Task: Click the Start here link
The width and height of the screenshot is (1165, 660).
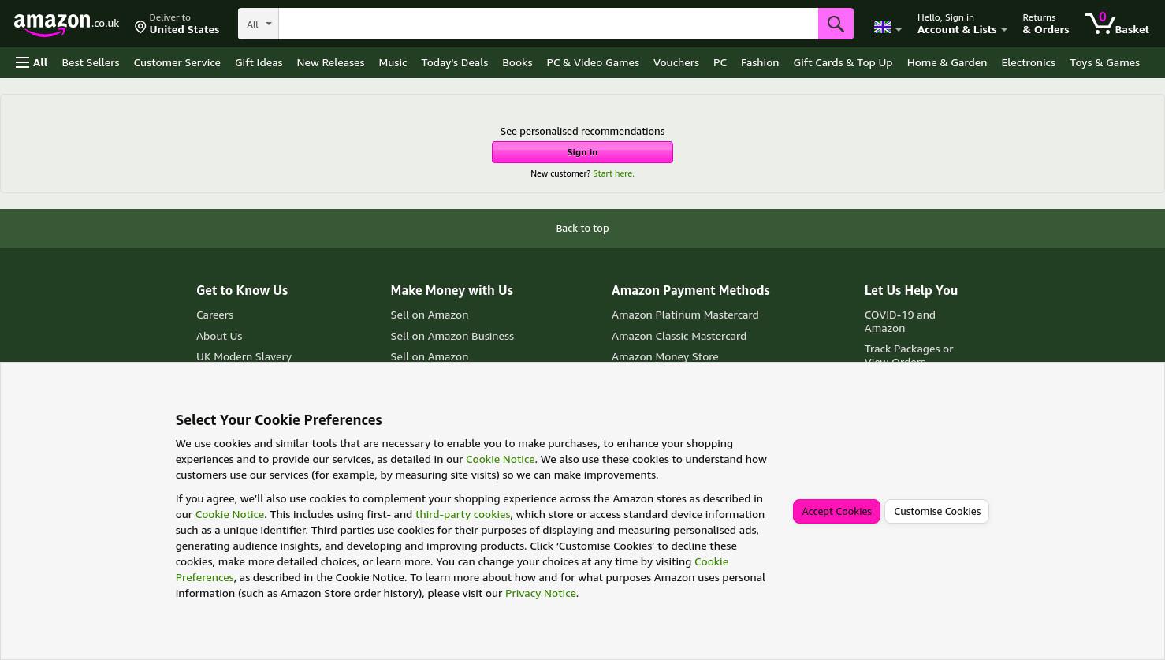Action: (x=613, y=173)
